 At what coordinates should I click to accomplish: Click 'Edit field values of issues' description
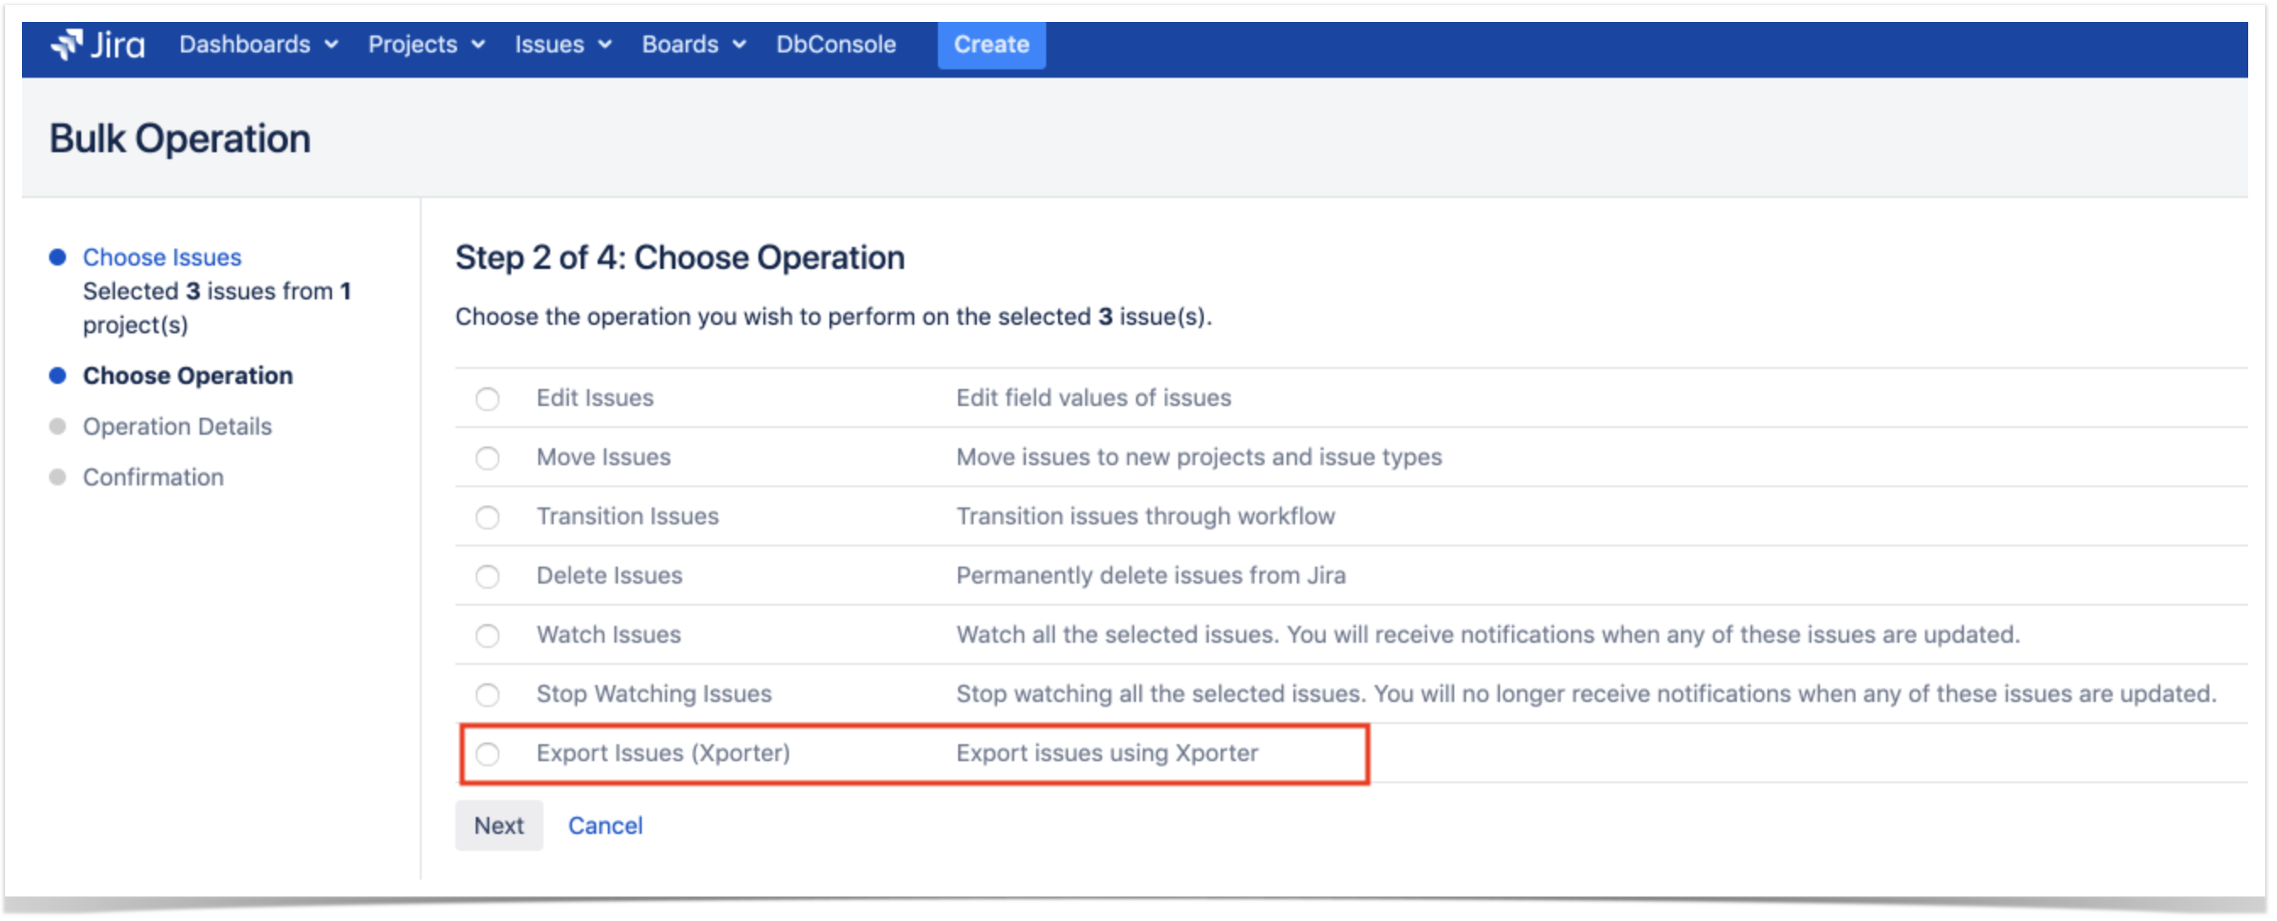(1094, 397)
